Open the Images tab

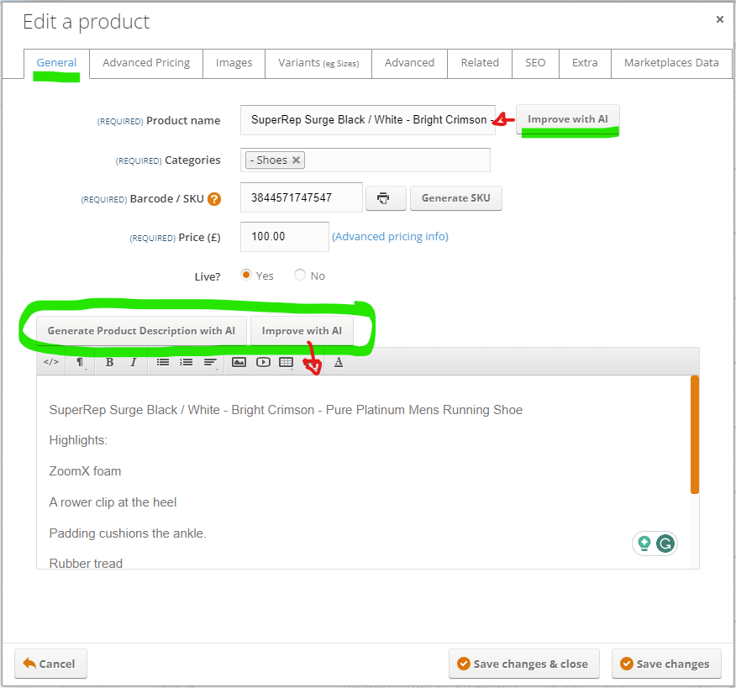[234, 63]
